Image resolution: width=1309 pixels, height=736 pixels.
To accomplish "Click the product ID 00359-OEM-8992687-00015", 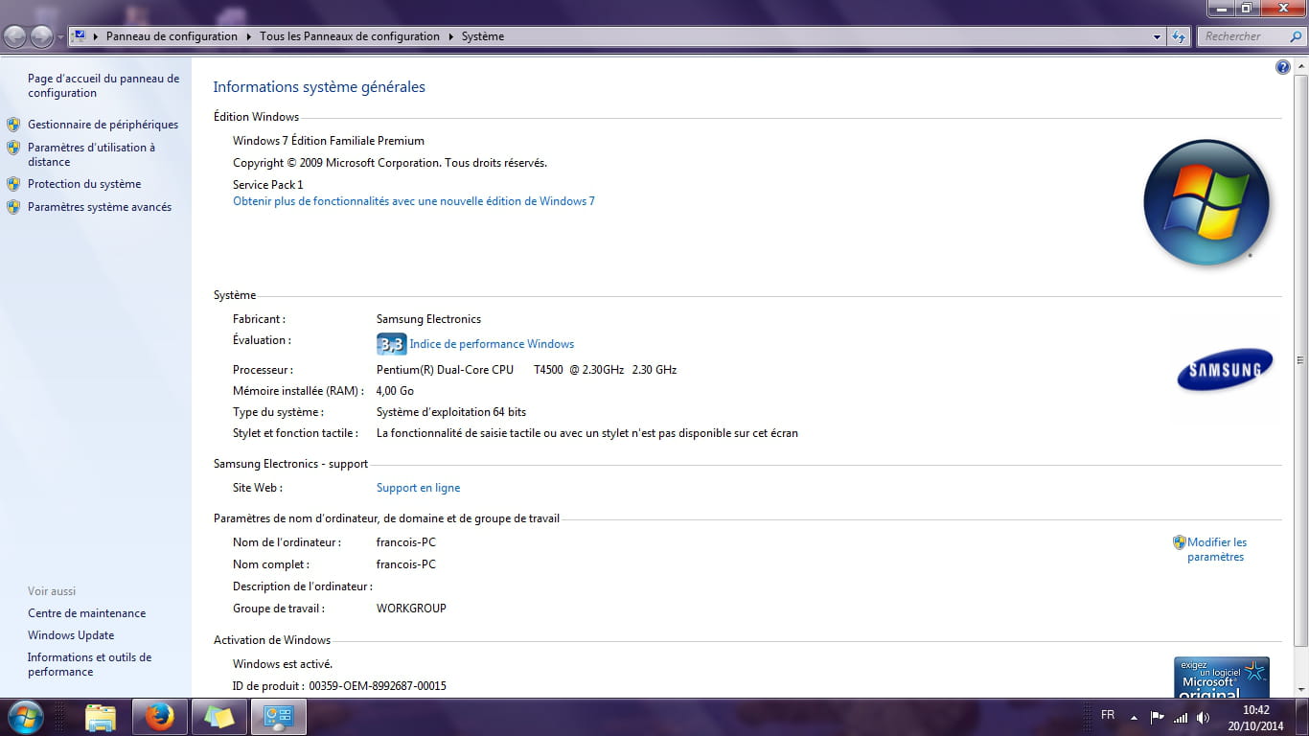I will (x=378, y=686).
